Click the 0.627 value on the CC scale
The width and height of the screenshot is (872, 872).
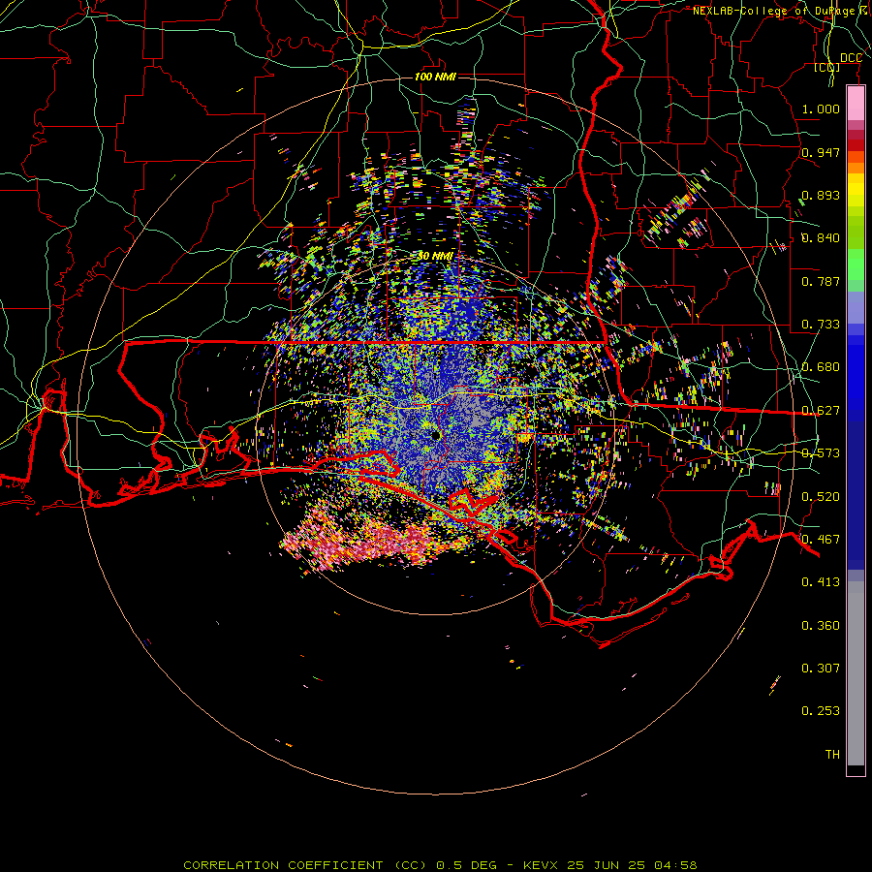pyautogui.click(x=821, y=411)
